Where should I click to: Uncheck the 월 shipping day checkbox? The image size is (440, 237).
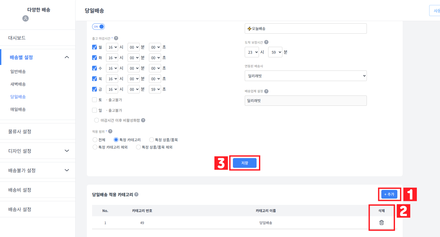[x=94, y=47]
